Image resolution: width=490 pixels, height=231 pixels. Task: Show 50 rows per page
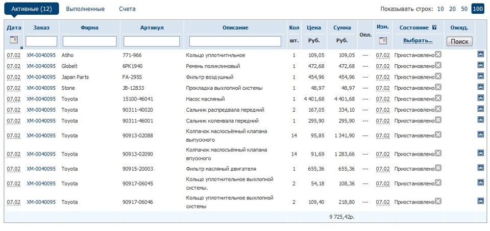coord(464,9)
